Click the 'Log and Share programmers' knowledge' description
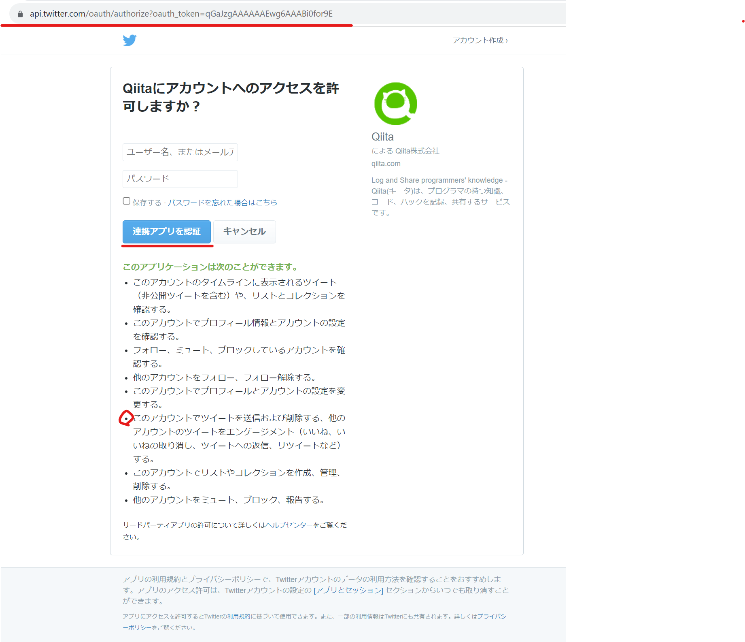 pos(441,196)
